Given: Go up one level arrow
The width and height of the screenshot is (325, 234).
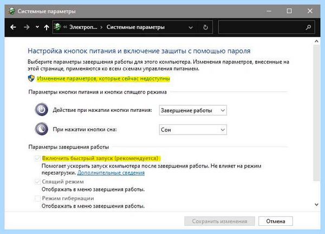Looking at the screenshot, I should pyautogui.click(x=47, y=27).
